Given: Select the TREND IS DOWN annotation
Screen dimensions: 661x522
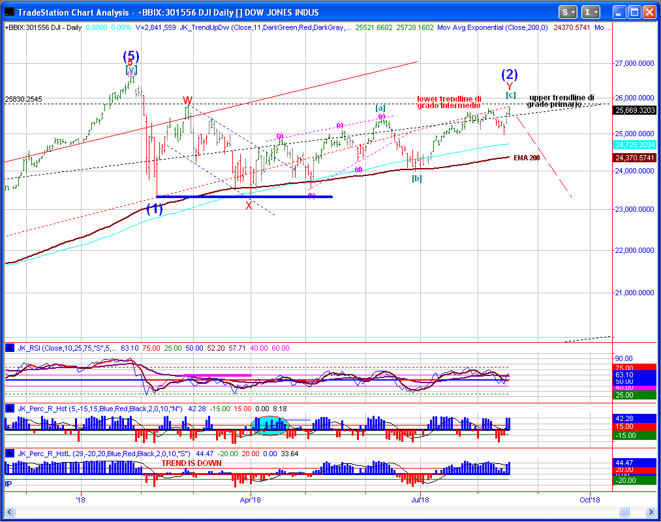Looking at the screenshot, I should click(x=191, y=463).
